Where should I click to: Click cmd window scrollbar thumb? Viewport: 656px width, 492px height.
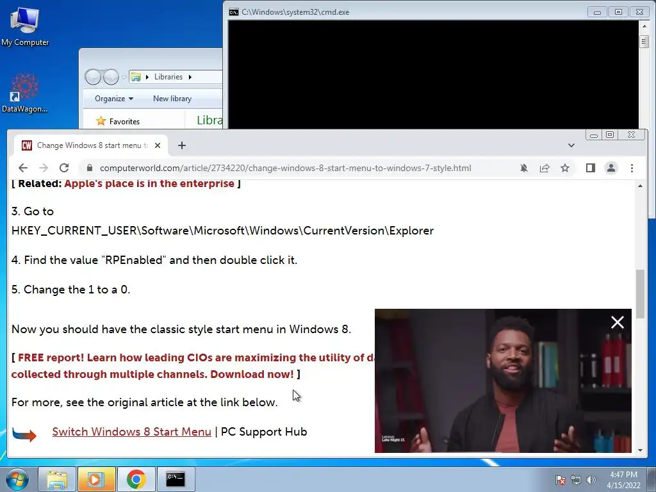(644, 41)
